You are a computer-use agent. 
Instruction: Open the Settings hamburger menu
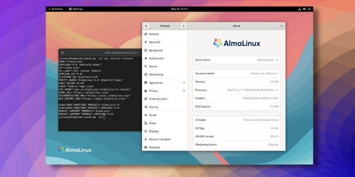tap(183, 26)
